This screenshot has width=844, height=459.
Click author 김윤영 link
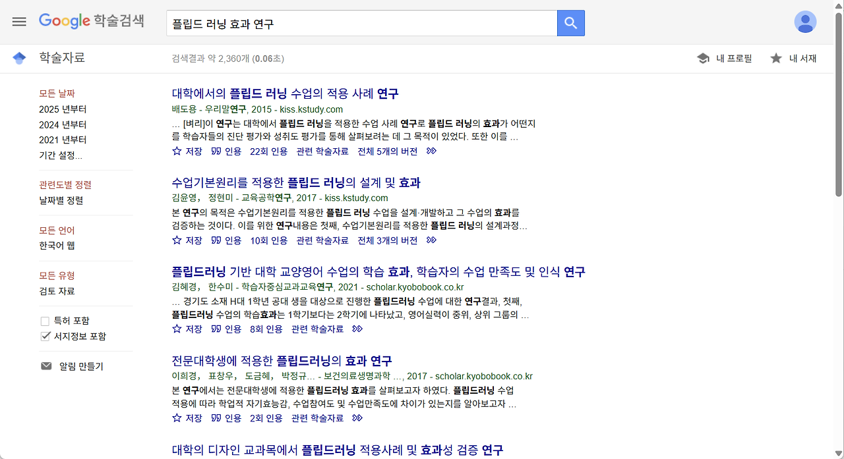pyautogui.click(x=185, y=198)
